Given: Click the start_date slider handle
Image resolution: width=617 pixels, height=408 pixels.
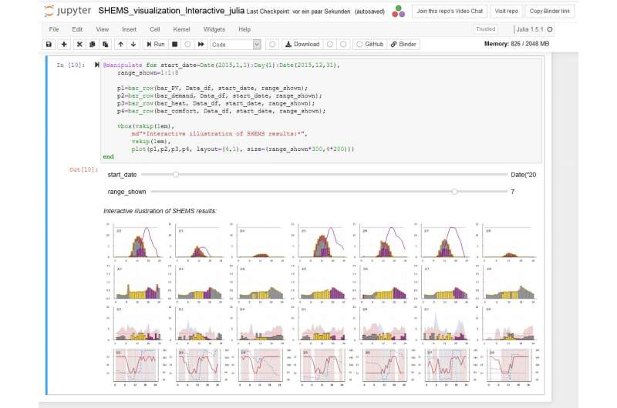Looking at the screenshot, I should [x=176, y=175].
